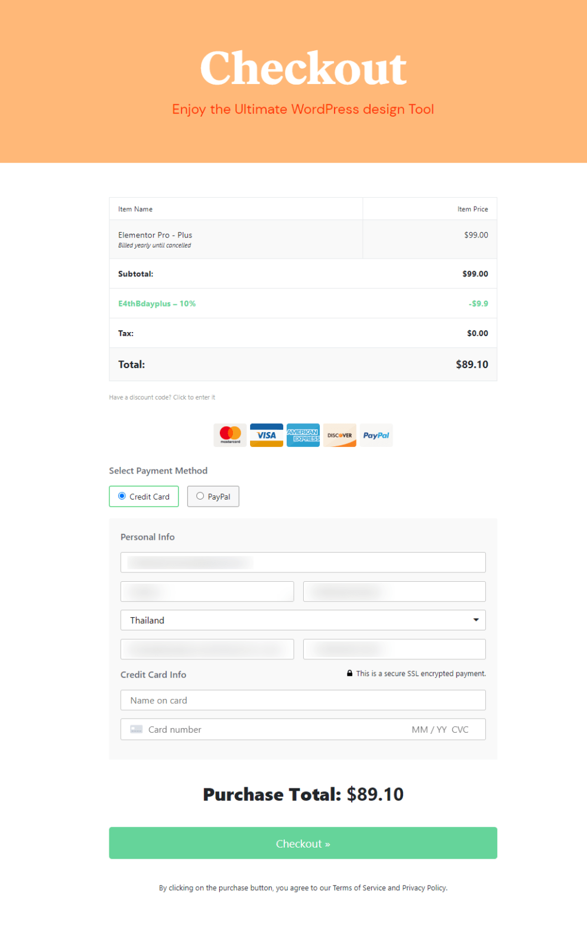Focus the Card number field
Image resolution: width=587 pixels, height=947 pixels.
[x=266, y=729]
